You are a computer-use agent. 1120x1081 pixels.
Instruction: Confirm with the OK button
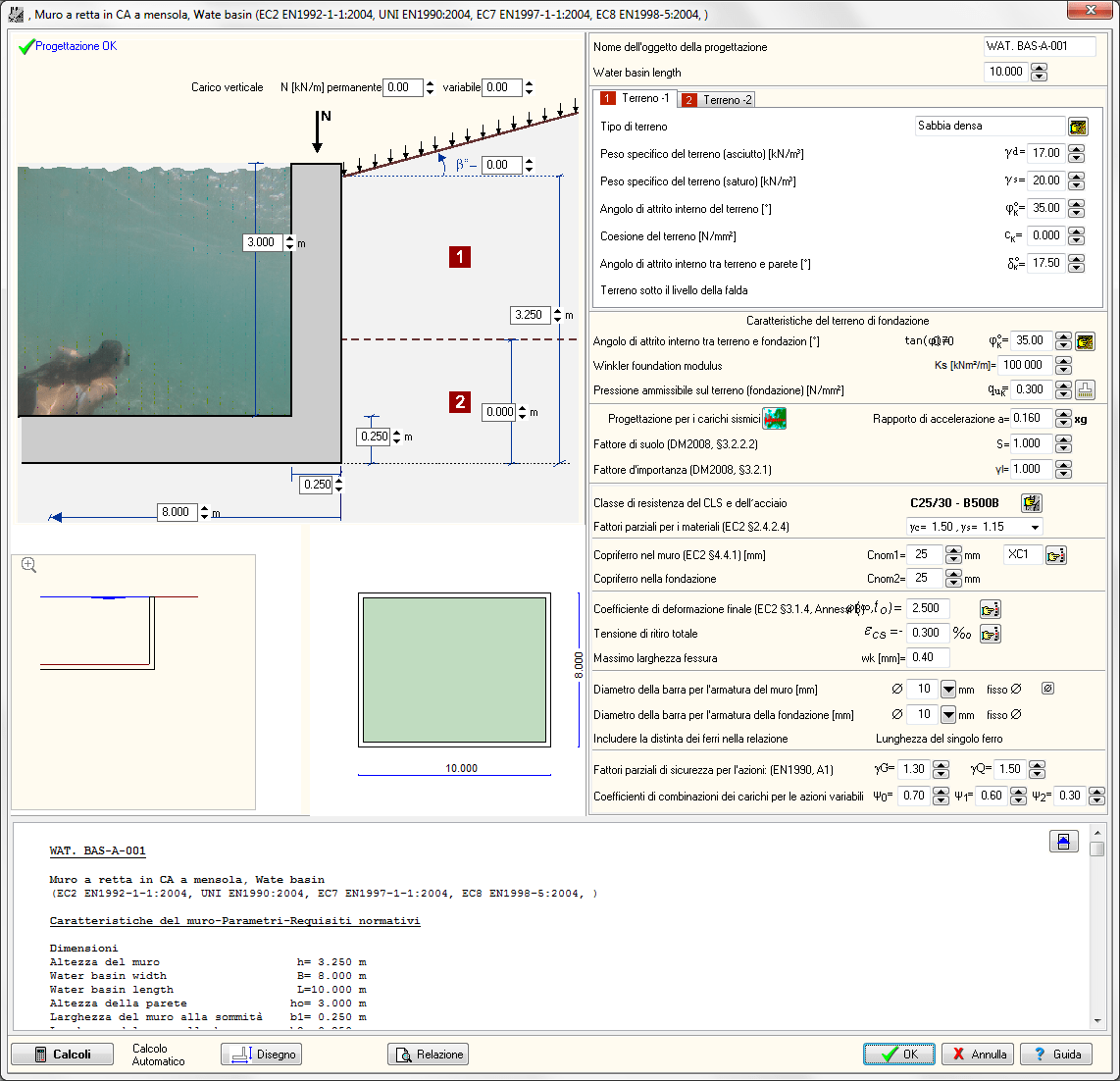pyautogui.click(x=899, y=1055)
